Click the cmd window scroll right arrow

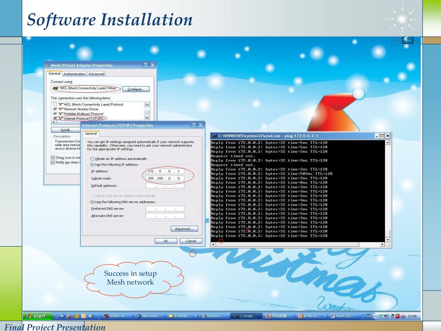pyautogui.click(x=382, y=245)
